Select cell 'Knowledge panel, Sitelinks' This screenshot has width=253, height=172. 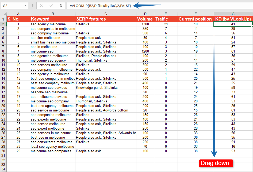click(x=106, y=87)
